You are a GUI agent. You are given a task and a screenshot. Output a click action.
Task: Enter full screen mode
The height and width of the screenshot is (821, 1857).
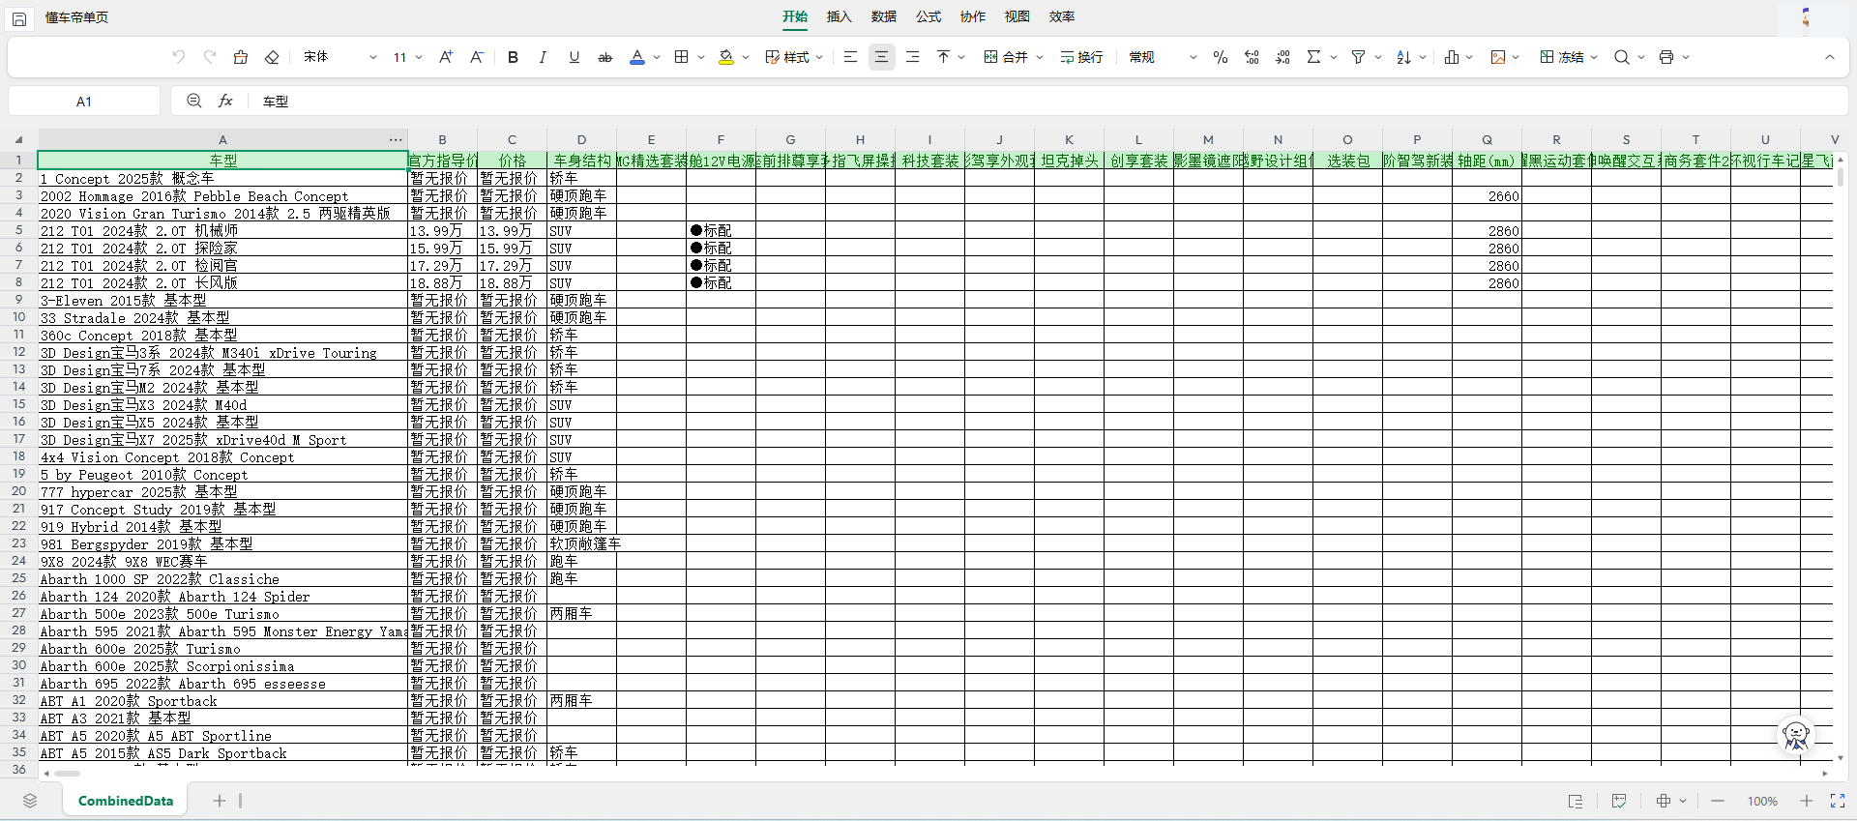tap(1838, 801)
